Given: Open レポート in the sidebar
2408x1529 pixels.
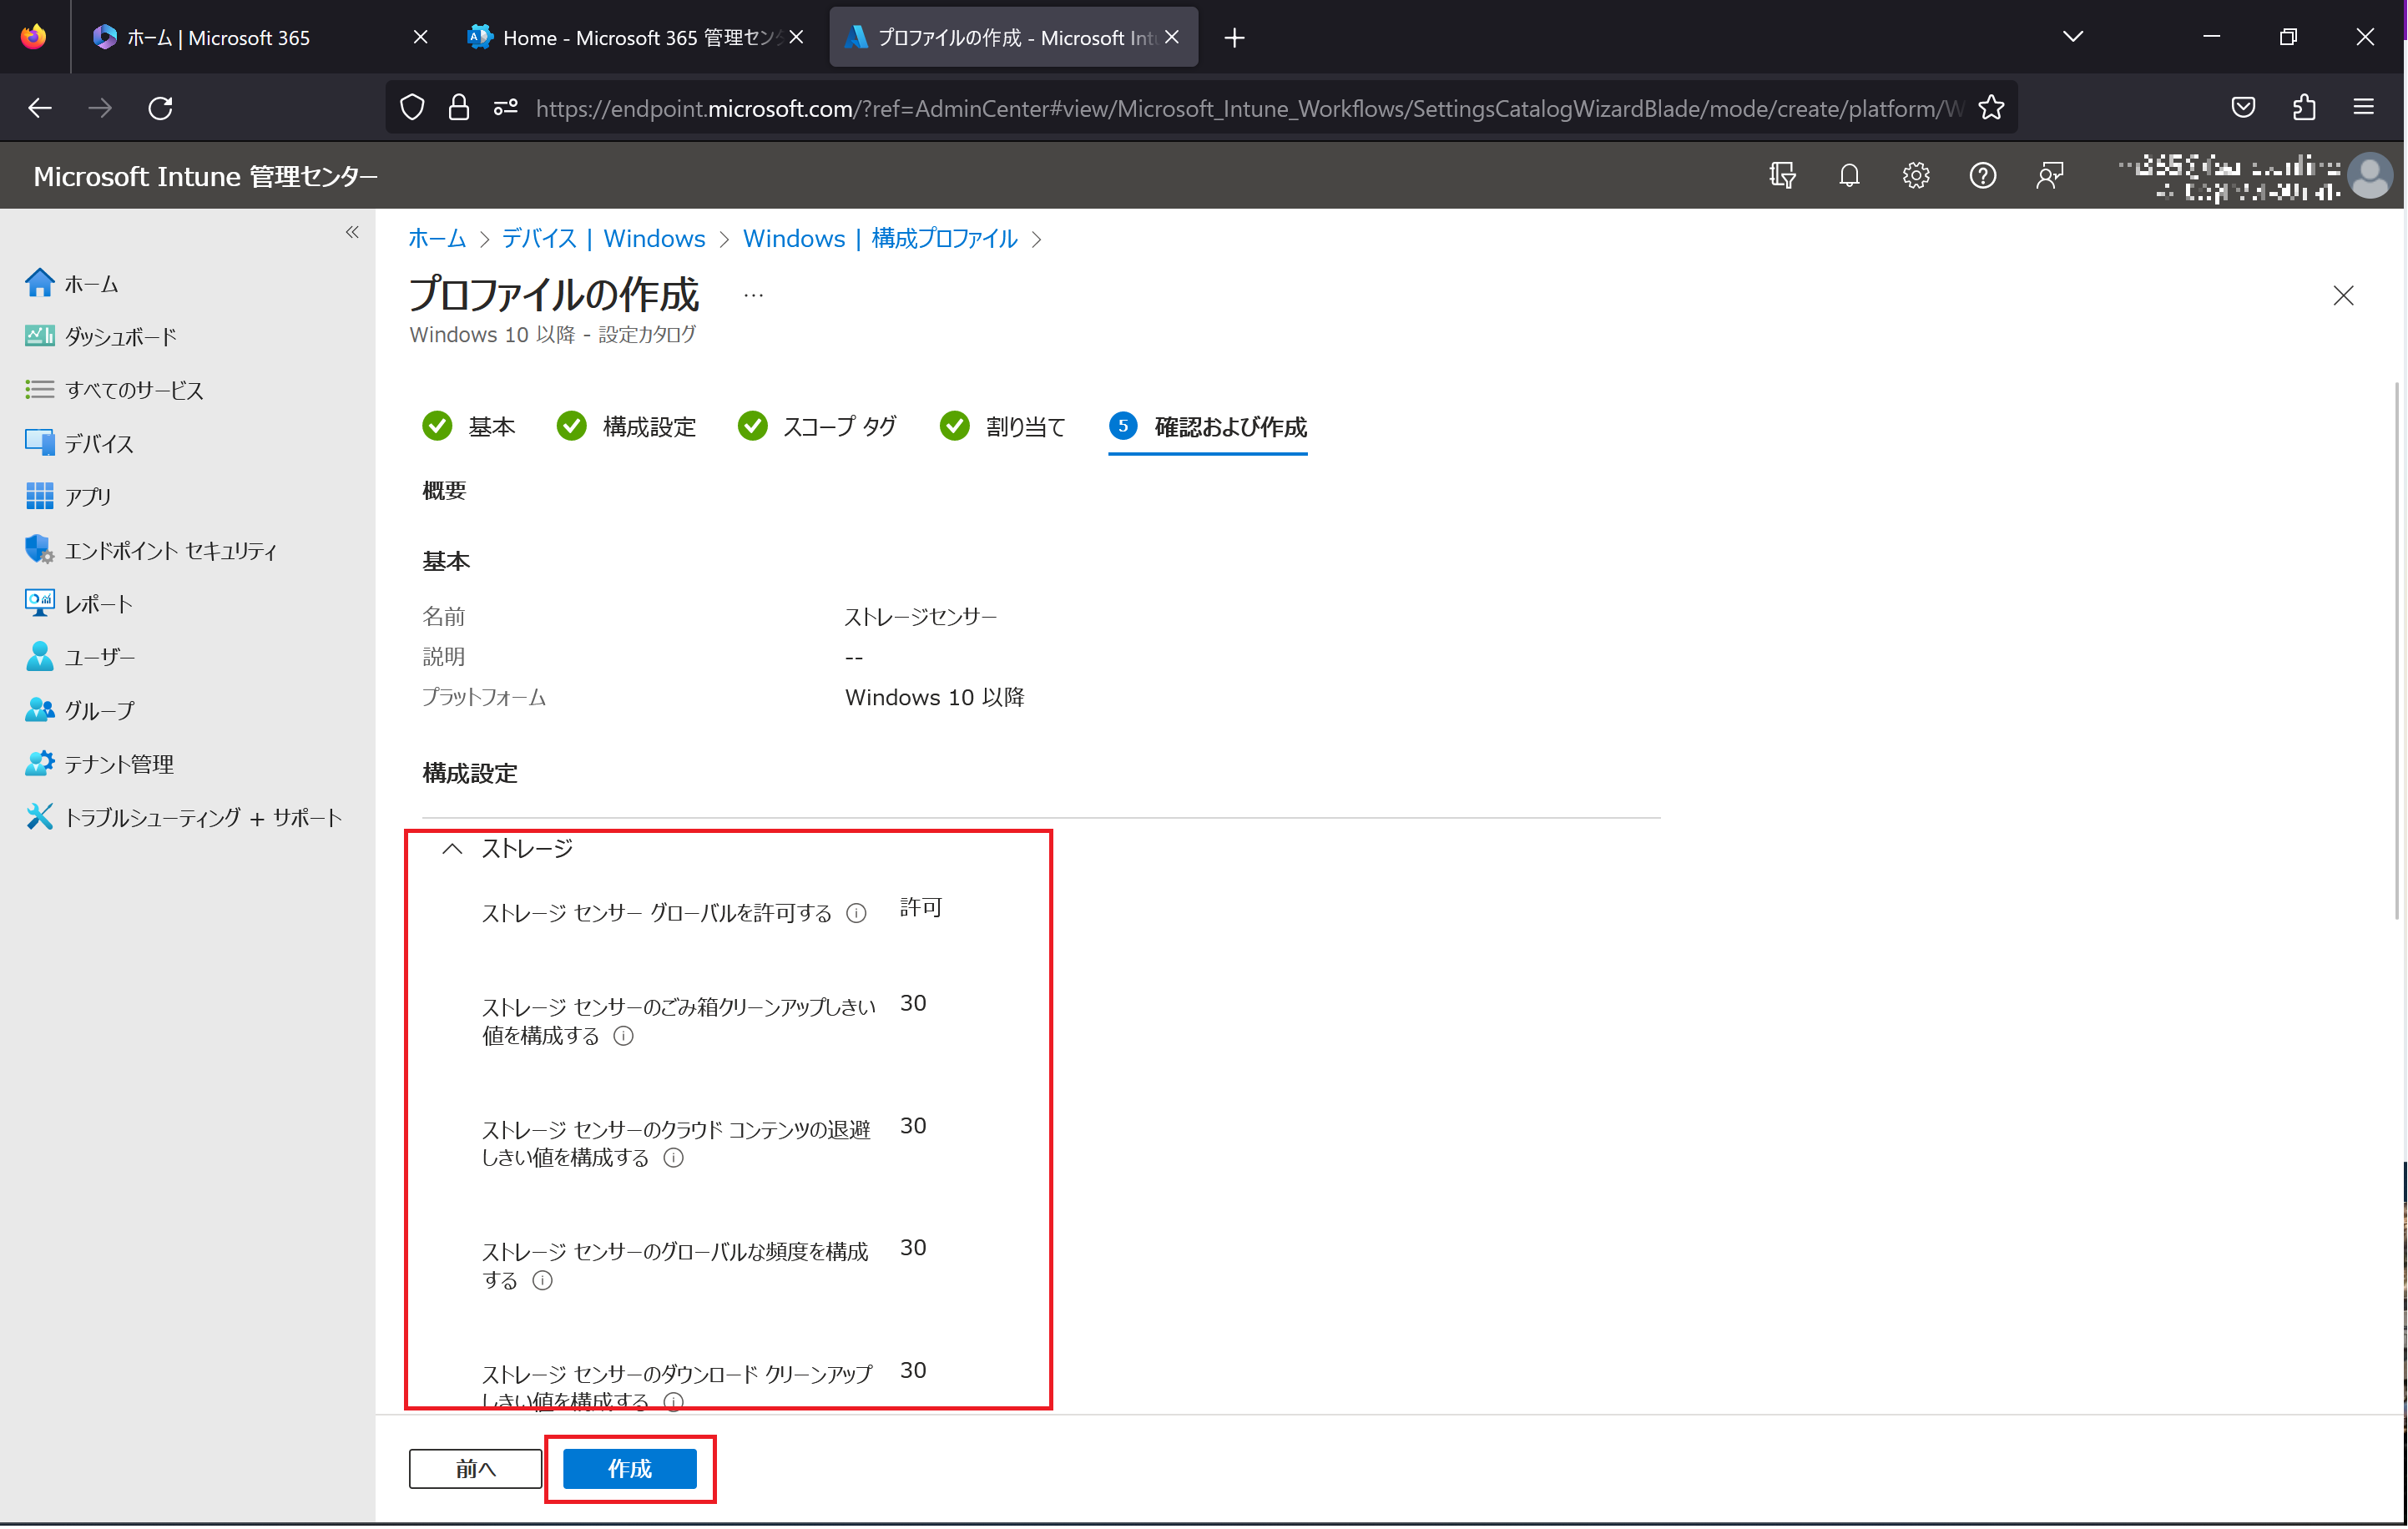Looking at the screenshot, I should [x=79, y=604].
